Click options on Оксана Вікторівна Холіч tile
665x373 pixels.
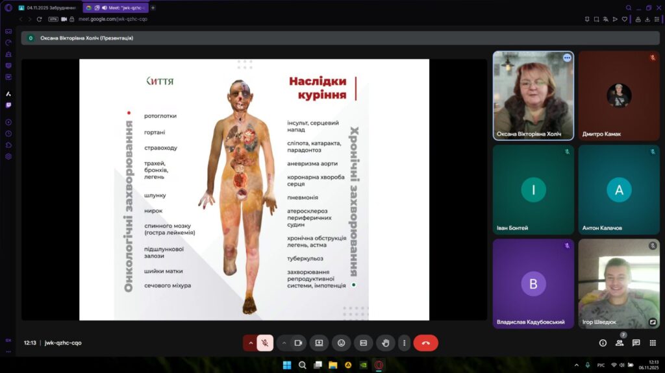pos(567,58)
